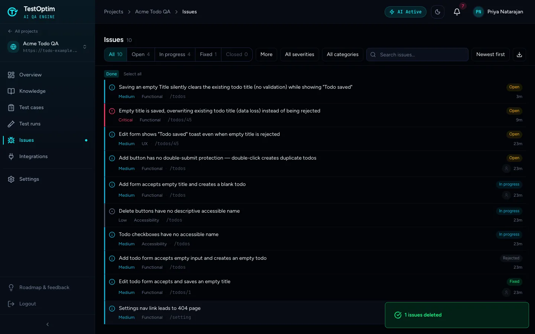Screen dimensions: 535x334
Task: Open the All categories dropdown
Action: click(x=343, y=55)
